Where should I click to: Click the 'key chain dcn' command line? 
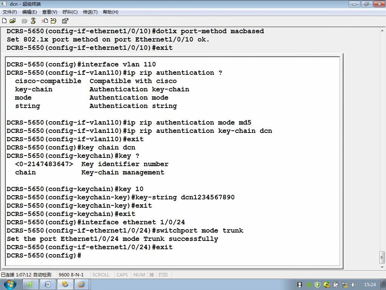click(71, 148)
